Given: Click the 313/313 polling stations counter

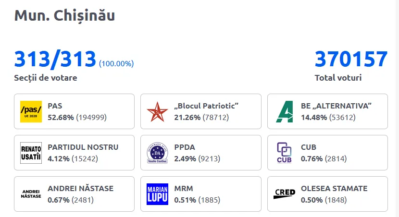Looking at the screenshot, I should [55, 60].
